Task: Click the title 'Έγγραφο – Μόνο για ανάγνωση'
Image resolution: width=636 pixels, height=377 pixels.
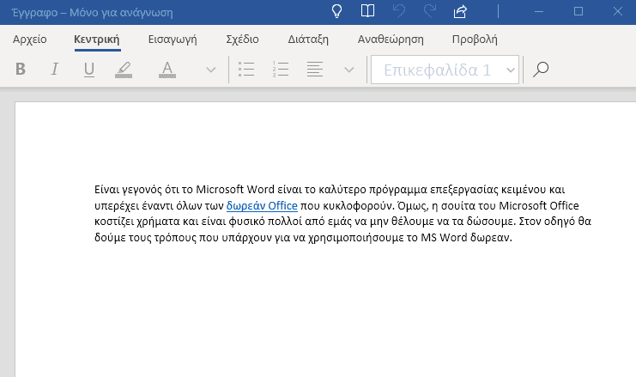Action: pyautogui.click(x=93, y=13)
